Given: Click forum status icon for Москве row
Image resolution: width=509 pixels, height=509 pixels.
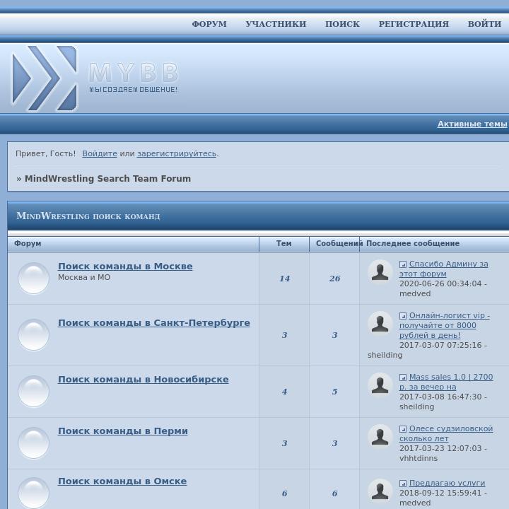Looking at the screenshot, I should (x=33, y=279).
